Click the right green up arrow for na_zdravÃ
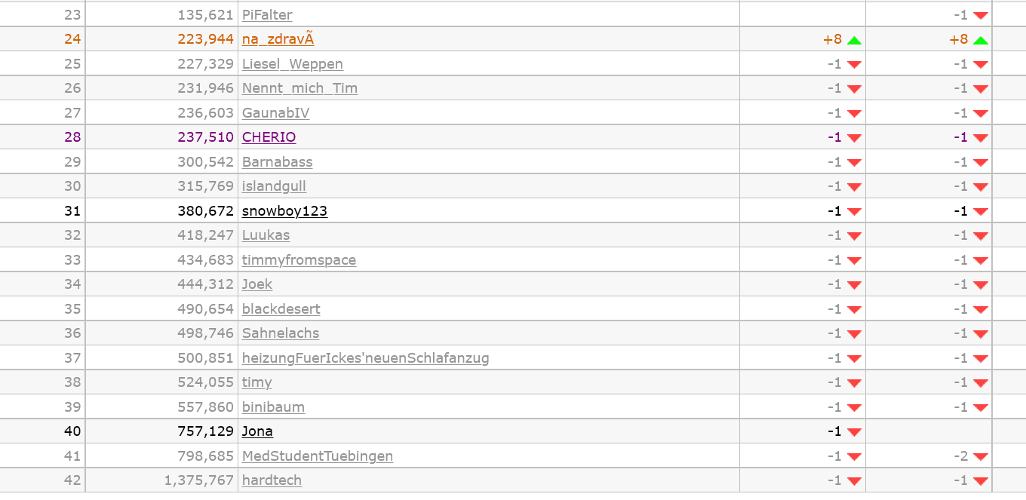The width and height of the screenshot is (1026, 500). point(980,41)
